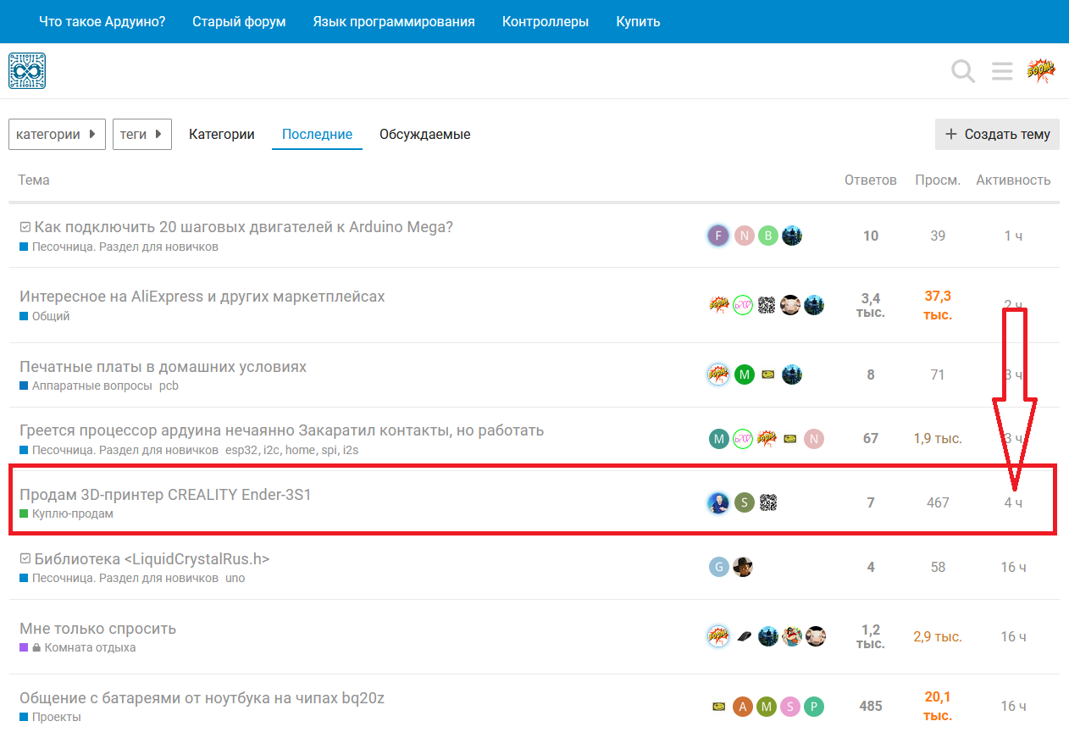
Task: Click BOOM avatar in Мне только спросить row
Action: (718, 636)
